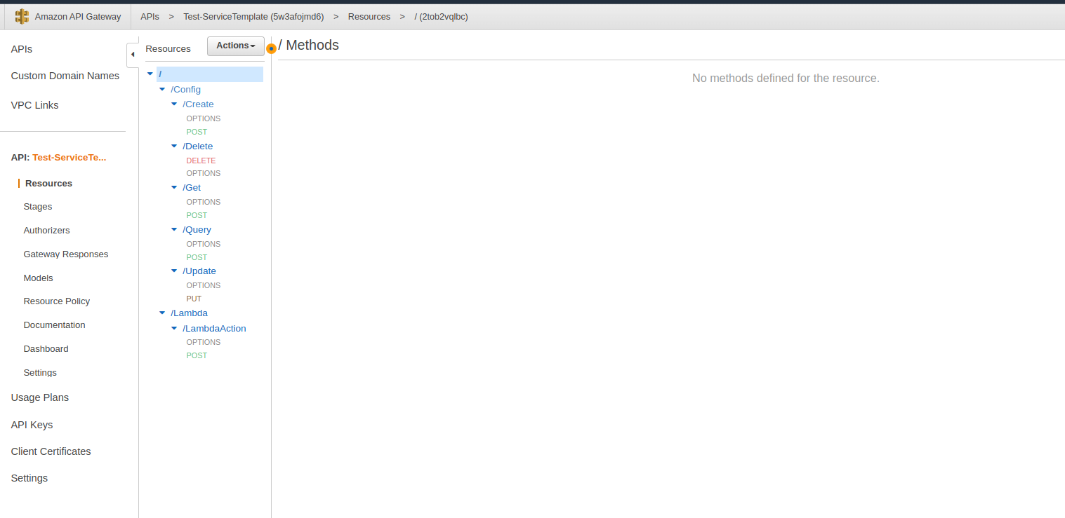The image size is (1065, 518).
Task: Open API Keys page
Action: pos(32,425)
